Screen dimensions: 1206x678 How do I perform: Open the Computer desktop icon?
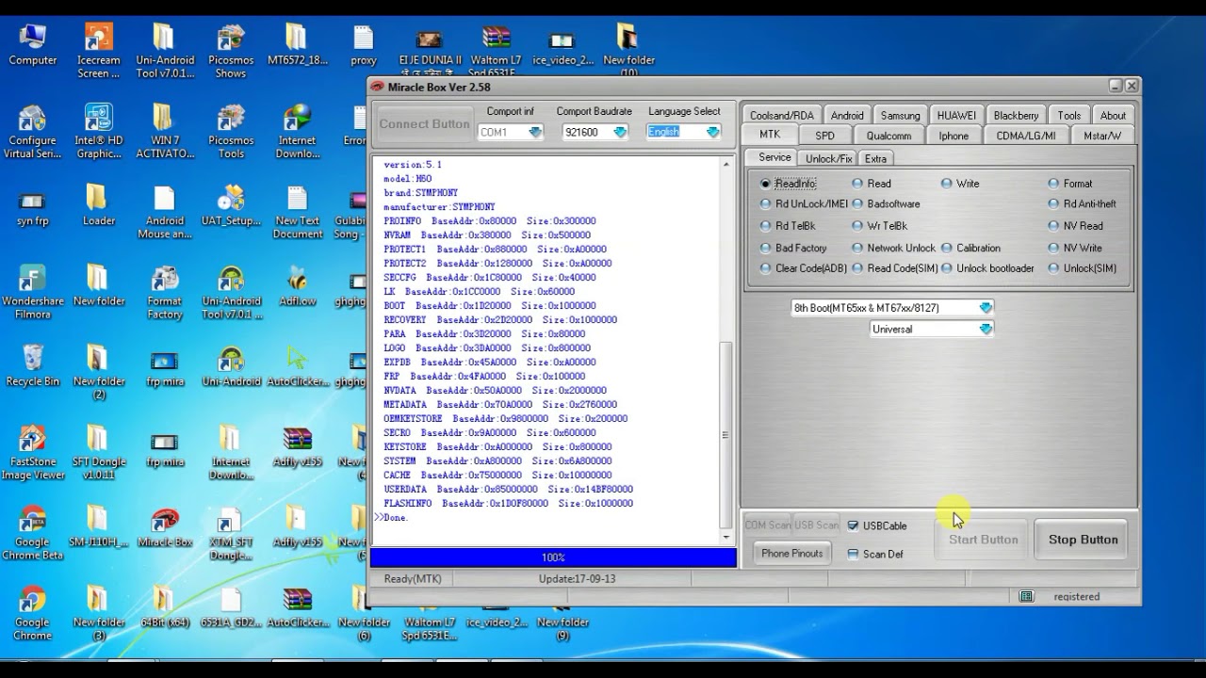tap(33, 44)
